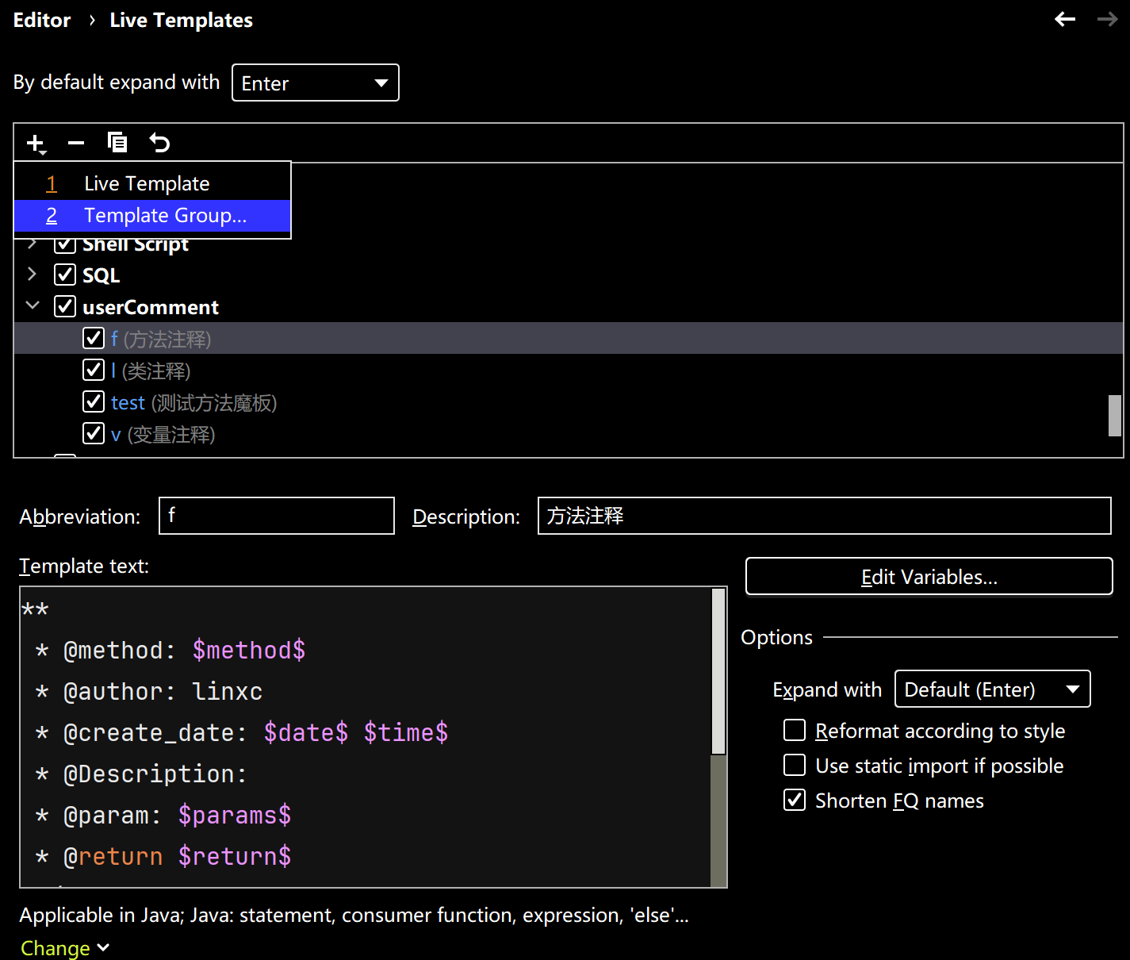1130x960 pixels.
Task: Toggle the SQL group checkbox
Action: point(65,275)
